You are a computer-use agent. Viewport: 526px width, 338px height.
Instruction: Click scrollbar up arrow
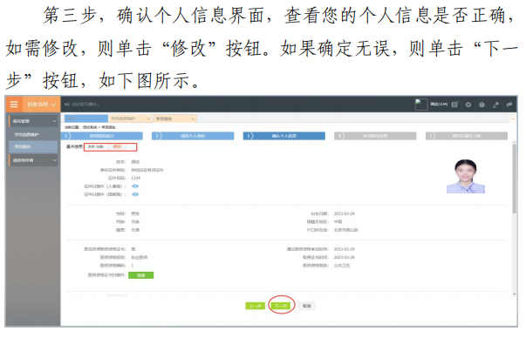point(515,142)
